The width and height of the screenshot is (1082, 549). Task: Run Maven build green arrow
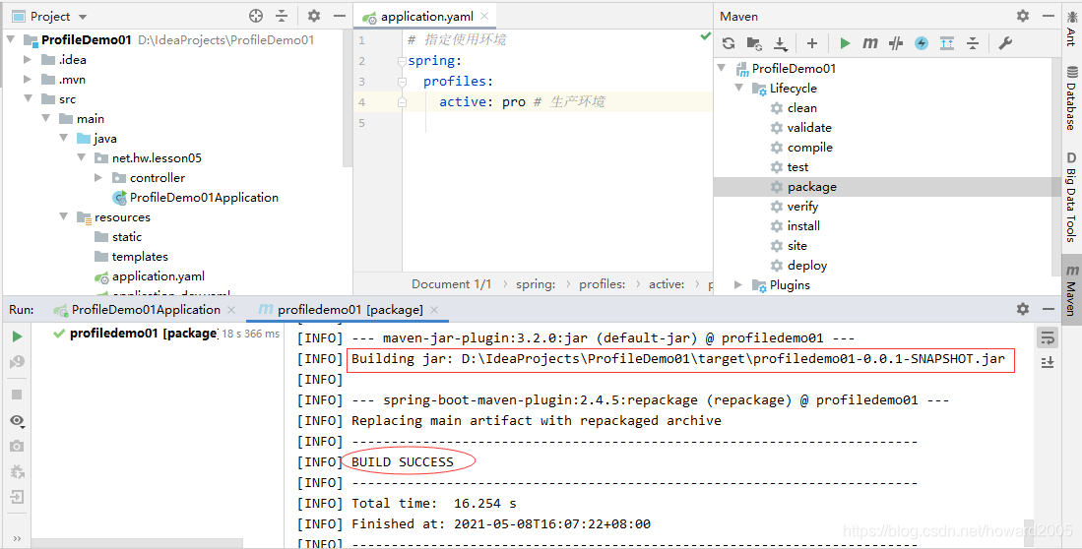tap(845, 43)
